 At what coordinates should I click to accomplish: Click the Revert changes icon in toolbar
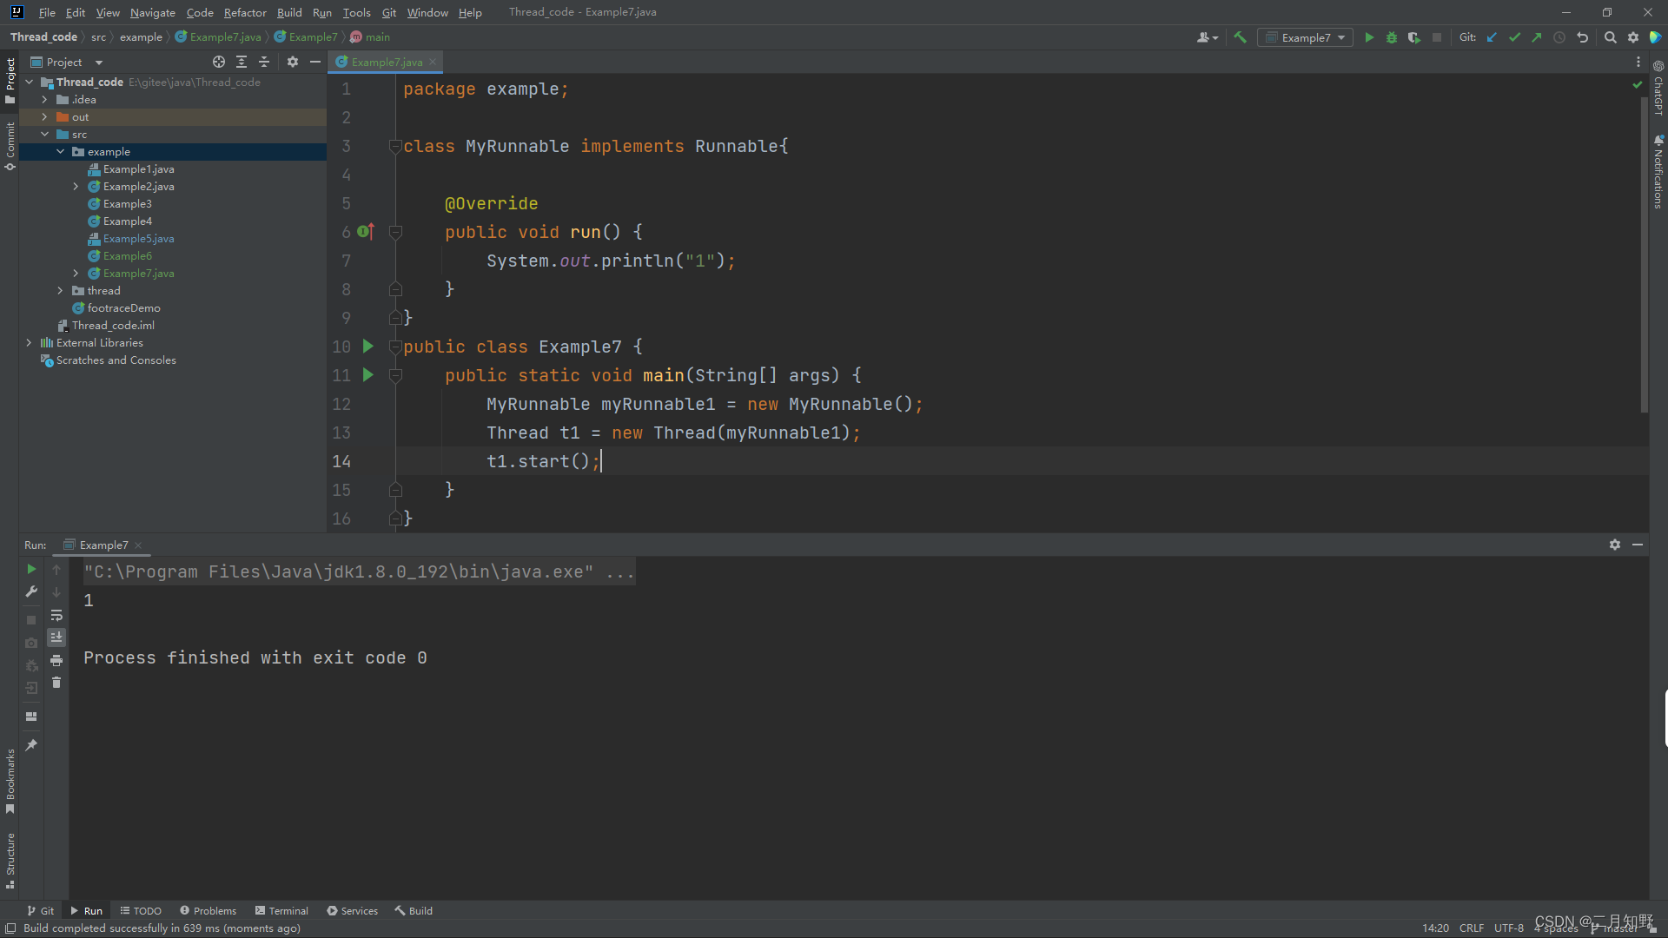point(1585,36)
